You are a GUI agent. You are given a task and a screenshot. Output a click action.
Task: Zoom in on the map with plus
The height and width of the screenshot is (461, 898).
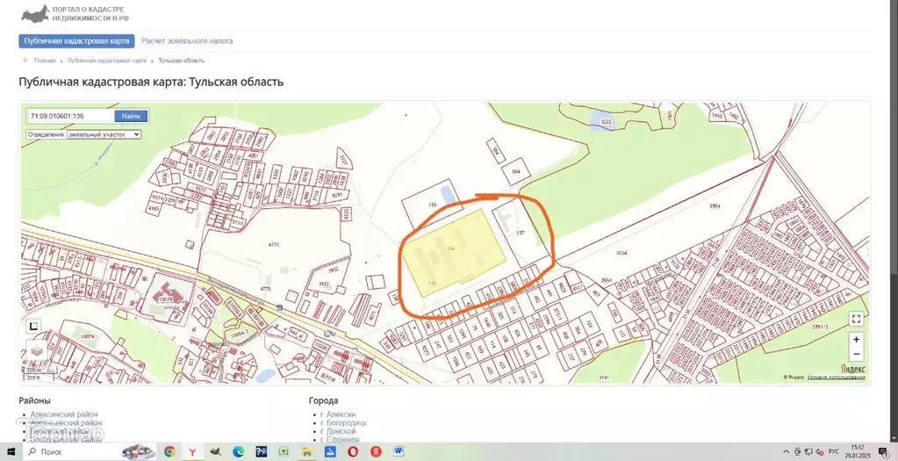857,339
